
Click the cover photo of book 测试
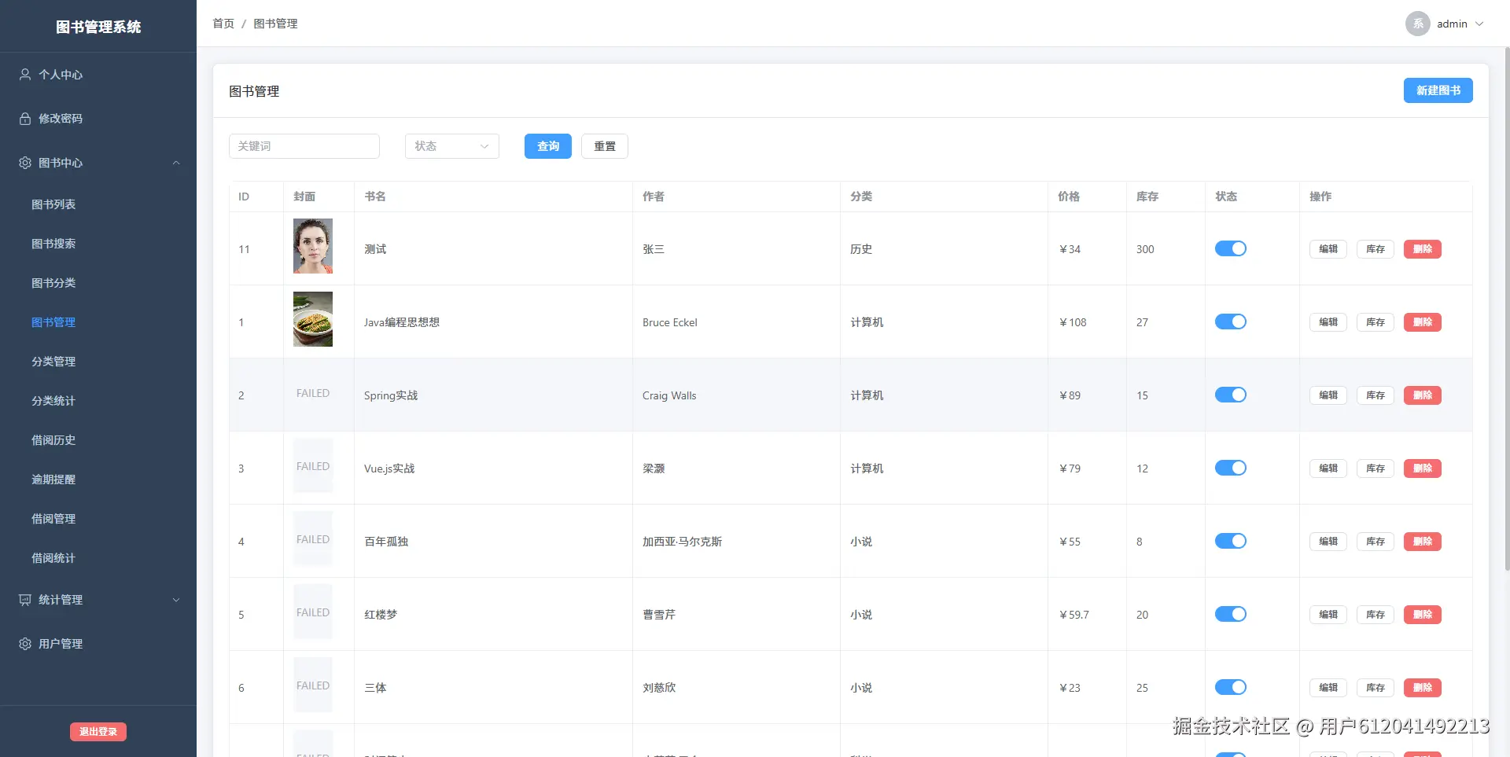[313, 246]
